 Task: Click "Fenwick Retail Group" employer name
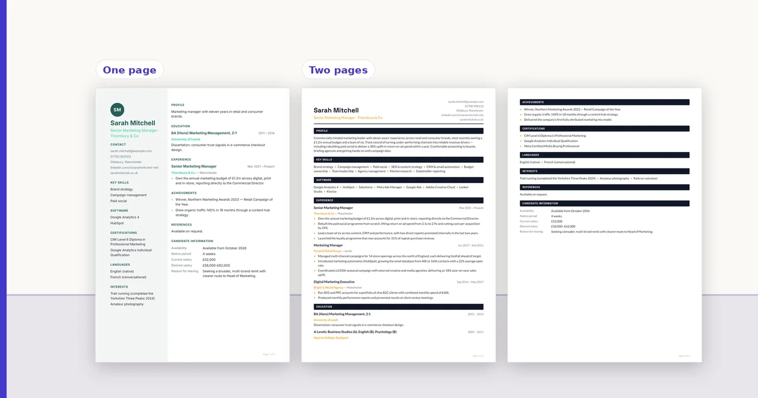click(328, 251)
